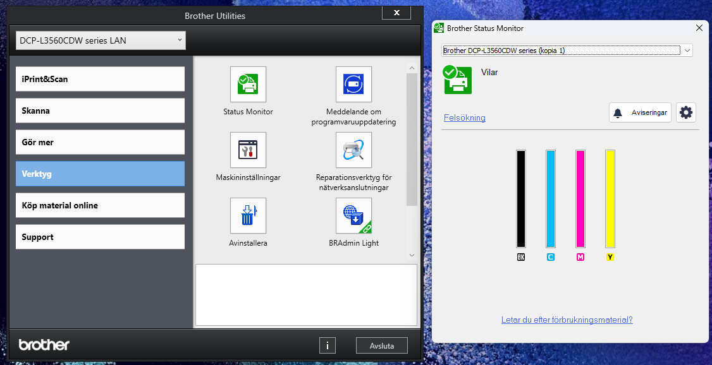Open the Status Monitor printer selection dropdown

pos(567,51)
